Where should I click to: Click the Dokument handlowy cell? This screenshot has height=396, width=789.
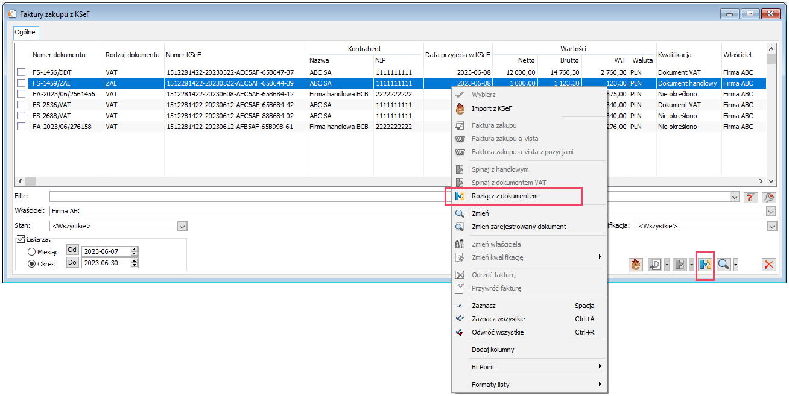(688, 83)
